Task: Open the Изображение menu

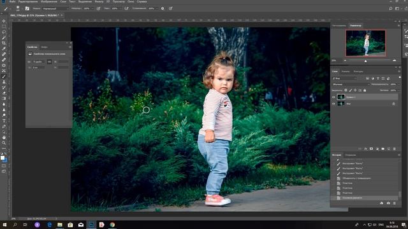Action: (48, 1)
